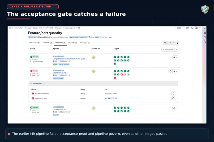The width and height of the screenshot is (214, 142).
Task: Open the Code dropdown button
Action: [179, 28]
